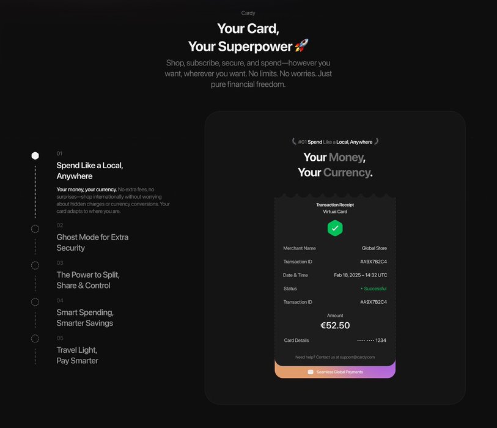The image size is (497, 428).
Task: Select the Spend Like a Local, Anywhere heading
Action: pyautogui.click(x=90, y=171)
